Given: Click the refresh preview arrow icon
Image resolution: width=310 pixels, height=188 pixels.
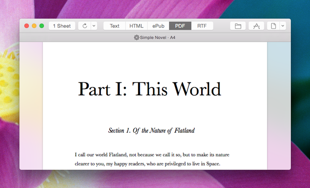Looking at the screenshot, I should coord(85,26).
